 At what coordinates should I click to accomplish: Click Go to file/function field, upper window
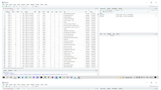coord(25,6)
